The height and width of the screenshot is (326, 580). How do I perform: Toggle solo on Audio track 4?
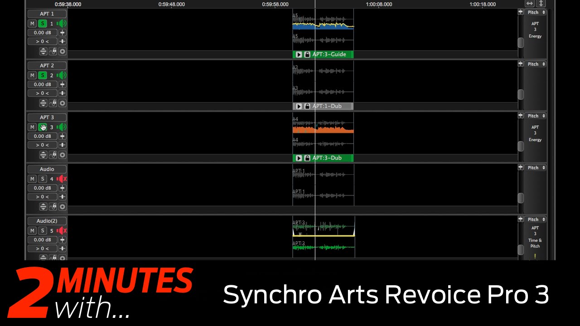coord(43,179)
